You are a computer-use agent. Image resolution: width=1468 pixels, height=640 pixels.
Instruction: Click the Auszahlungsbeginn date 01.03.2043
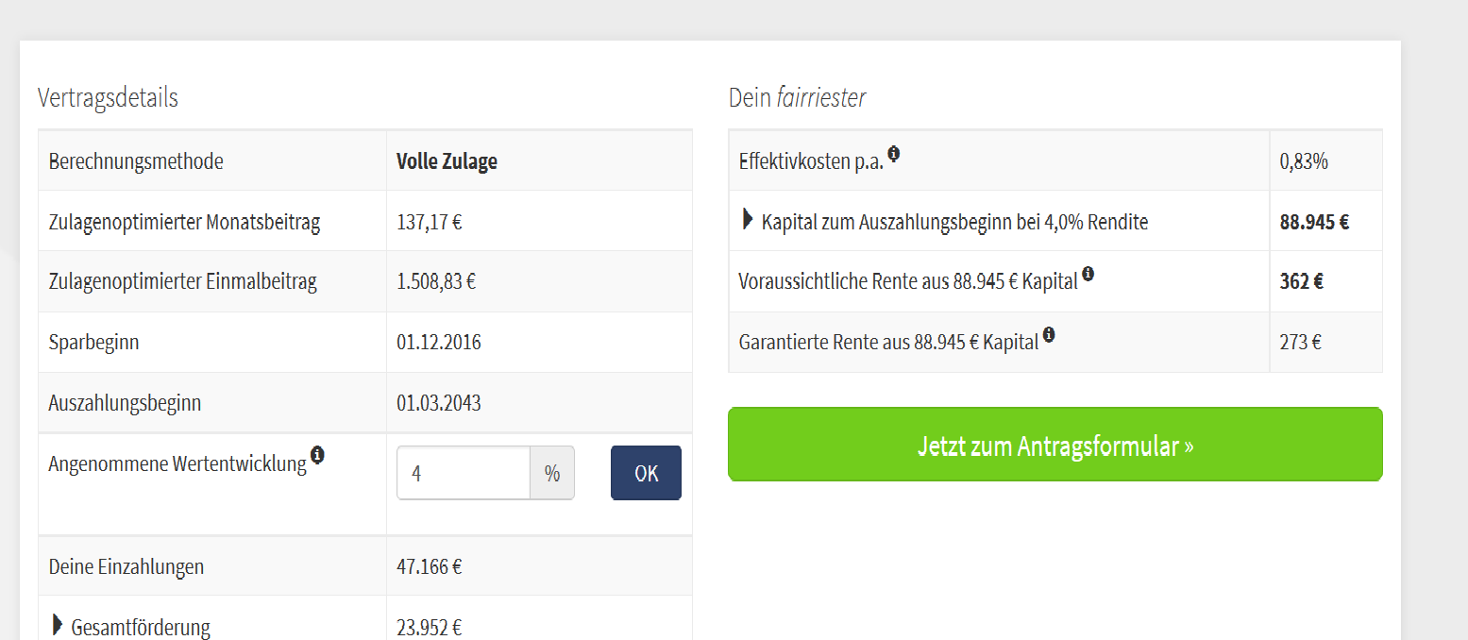point(438,403)
